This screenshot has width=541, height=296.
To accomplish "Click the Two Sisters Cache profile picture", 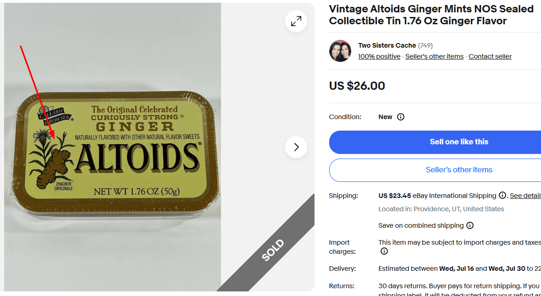I will point(340,50).
